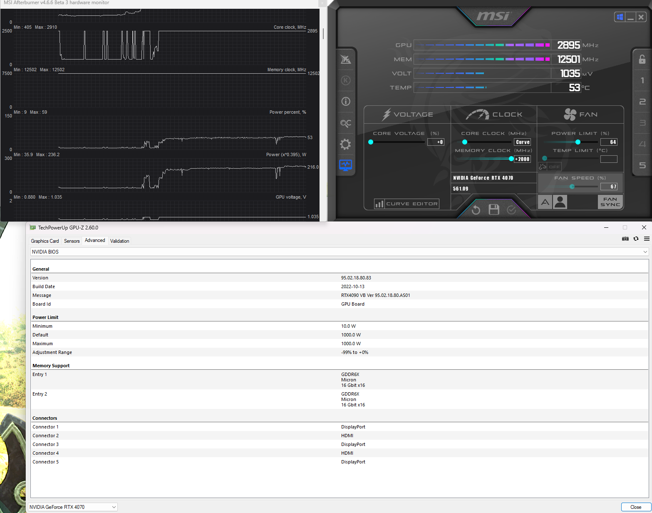Click the Fan Speed value field (67)
The image size is (652, 513).
click(x=609, y=187)
